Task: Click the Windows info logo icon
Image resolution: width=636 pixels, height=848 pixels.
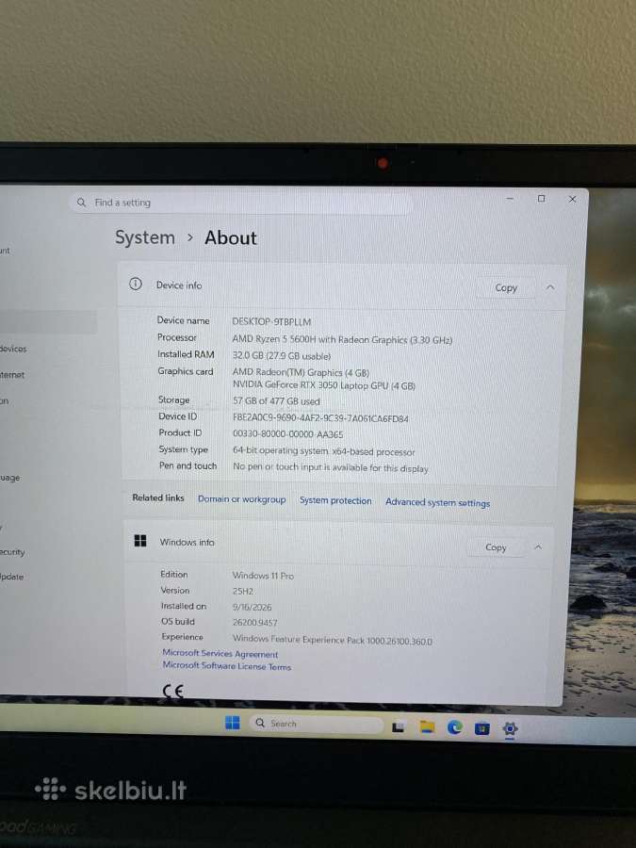Action: pyautogui.click(x=140, y=541)
